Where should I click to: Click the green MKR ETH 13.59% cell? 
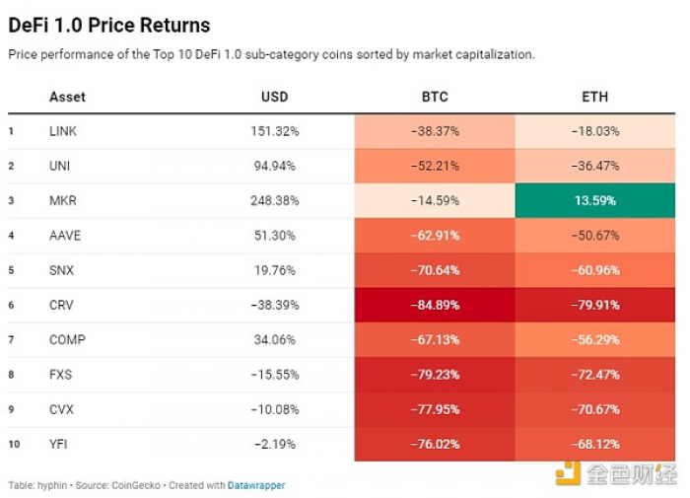point(595,201)
